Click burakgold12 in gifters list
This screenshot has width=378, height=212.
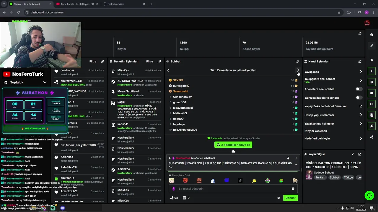tap(181, 86)
